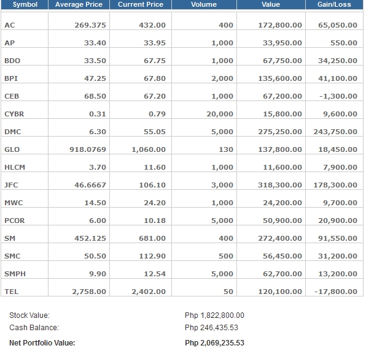Screen dimensions: 366x351
Task: Click the DMC stock symbol
Action: pos(13,132)
